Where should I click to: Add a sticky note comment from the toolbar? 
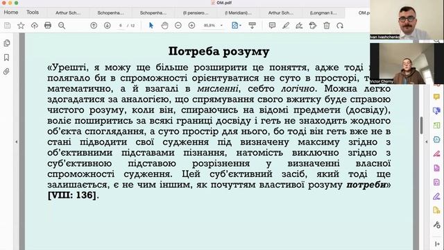coord(272,26)
